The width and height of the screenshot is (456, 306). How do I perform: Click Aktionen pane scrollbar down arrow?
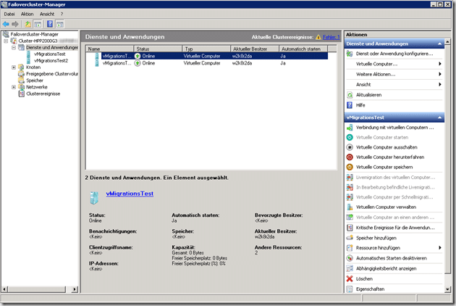447,289
